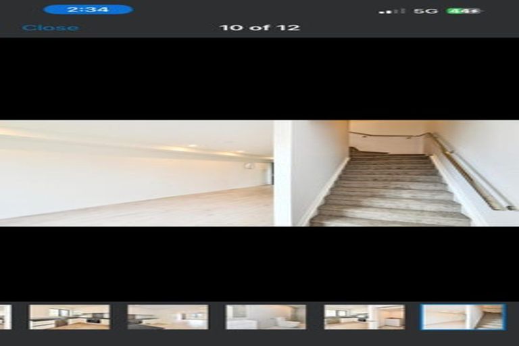Image resolution: width=519 pixels, height=346 pixels.
Task: Tap the green battery indicator
Action: pyautogui.click(x=464, y=11)
